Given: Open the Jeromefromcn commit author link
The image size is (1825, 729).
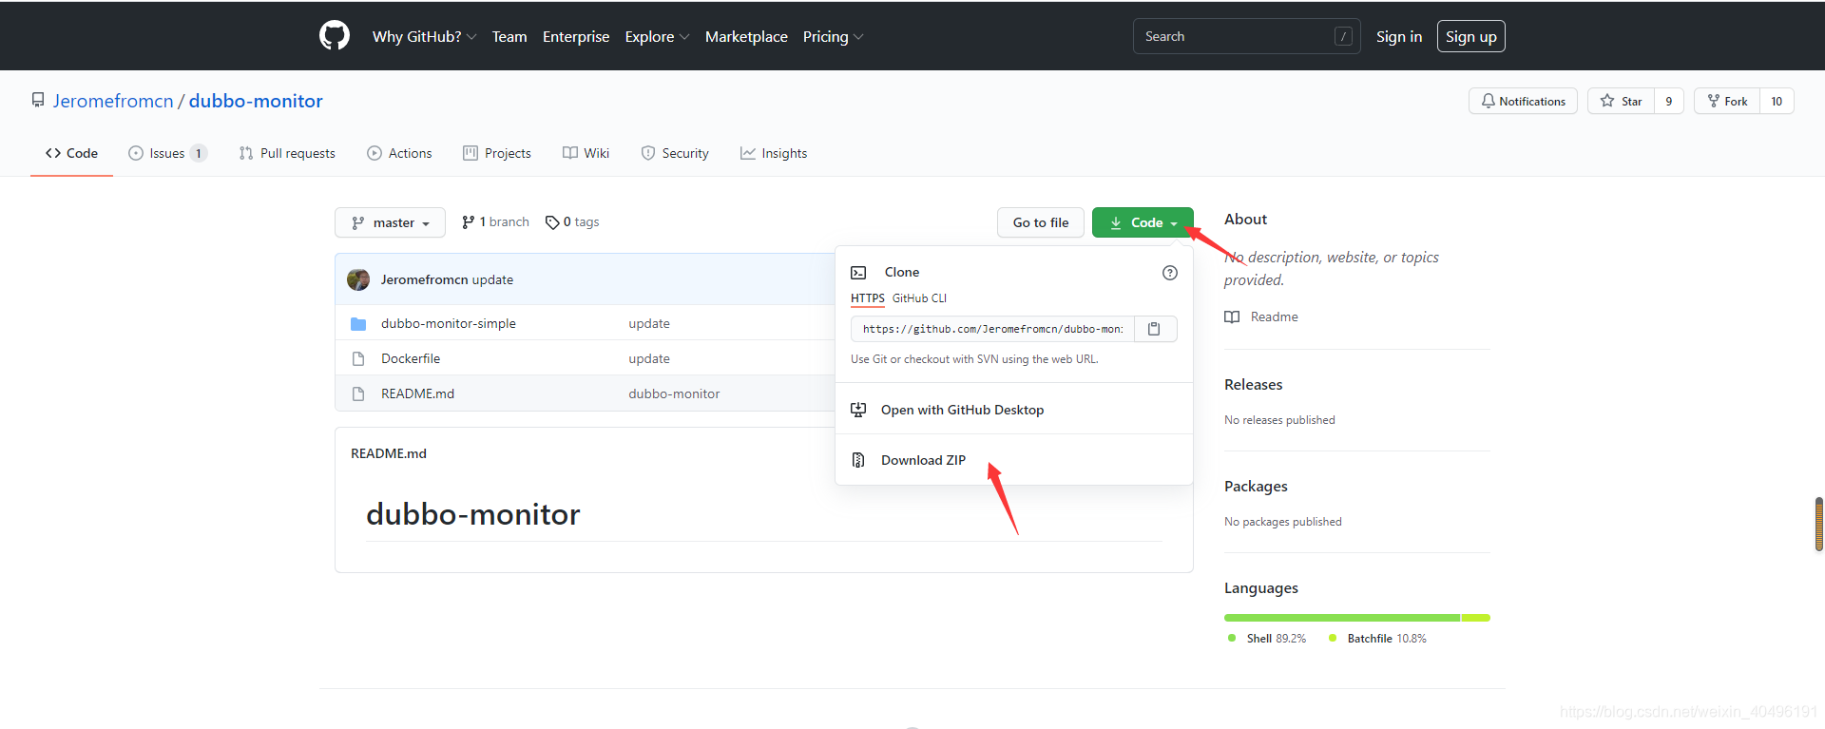Looking at the screenshot, I should point(424,279).
